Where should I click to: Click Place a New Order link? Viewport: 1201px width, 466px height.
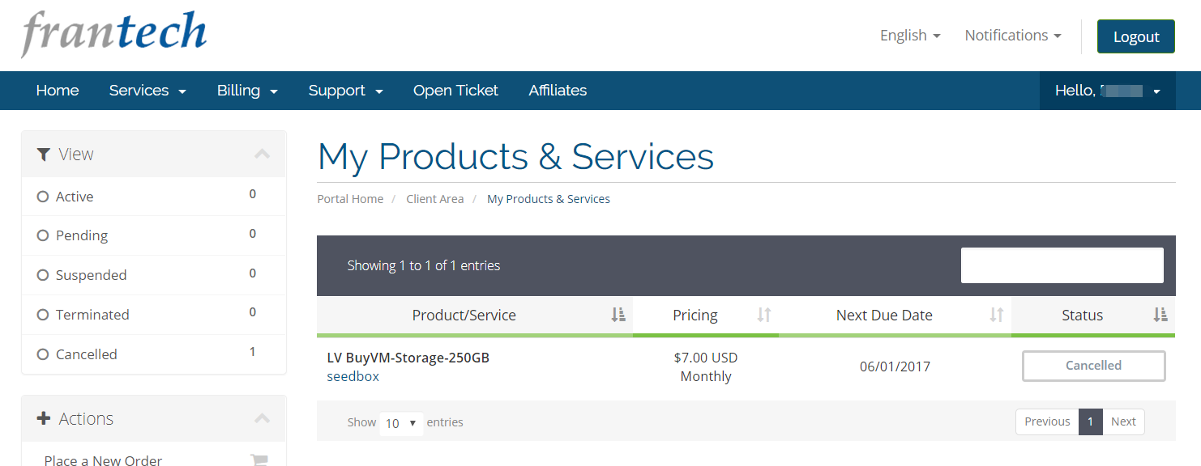[103, 460]
